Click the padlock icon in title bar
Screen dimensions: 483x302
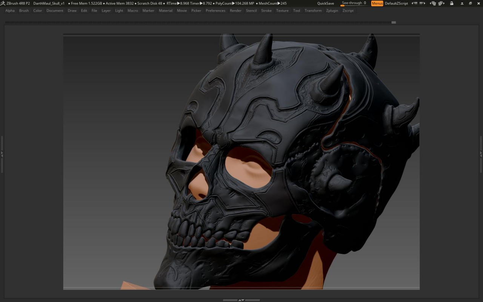[x=452, y=3]
